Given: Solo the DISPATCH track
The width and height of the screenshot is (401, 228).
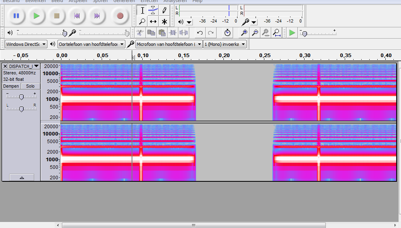Looking at the screenshot, I should (30, 86).
